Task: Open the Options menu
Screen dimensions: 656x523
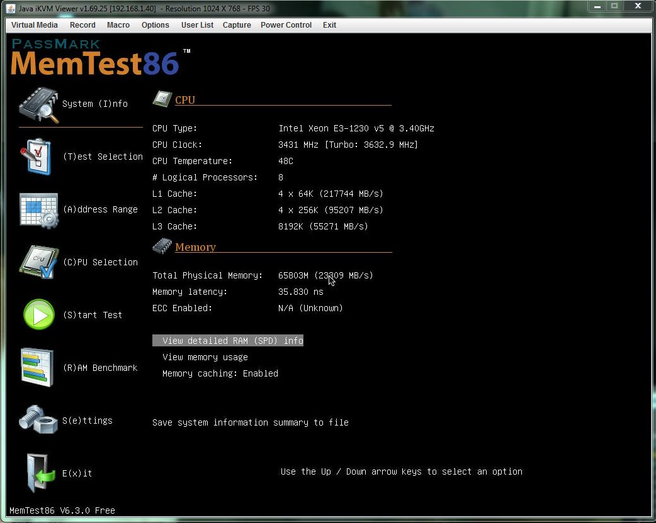Action: tap(156, 25)
